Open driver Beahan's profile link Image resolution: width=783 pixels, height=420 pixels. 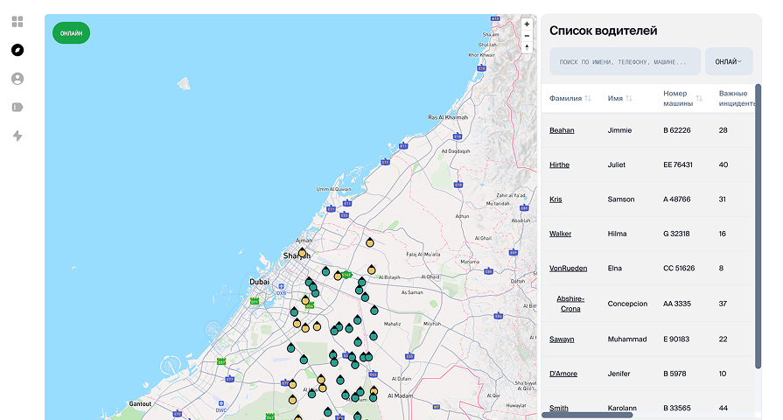coord(562,130)
